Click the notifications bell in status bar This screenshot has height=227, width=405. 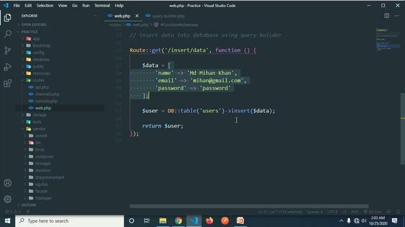tap(398, 212)
